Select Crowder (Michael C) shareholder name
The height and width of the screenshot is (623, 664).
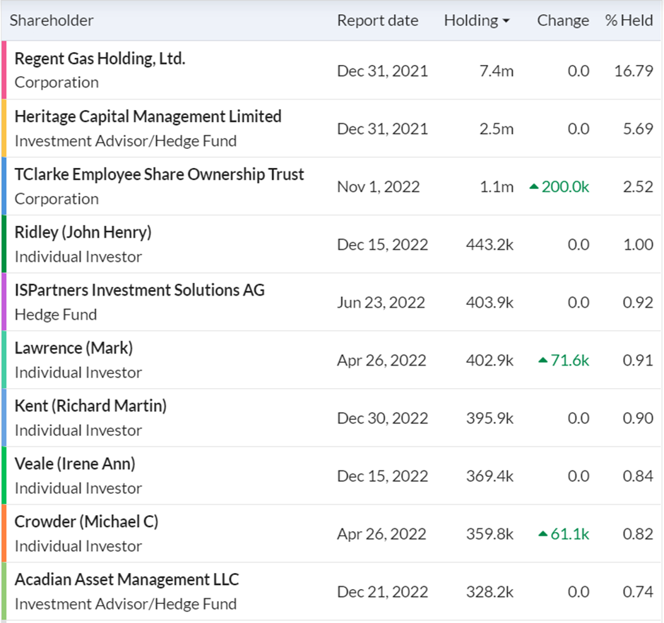(86, 522)
